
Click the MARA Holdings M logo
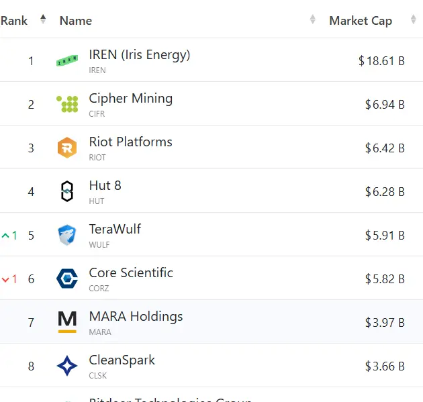[67, 322]
